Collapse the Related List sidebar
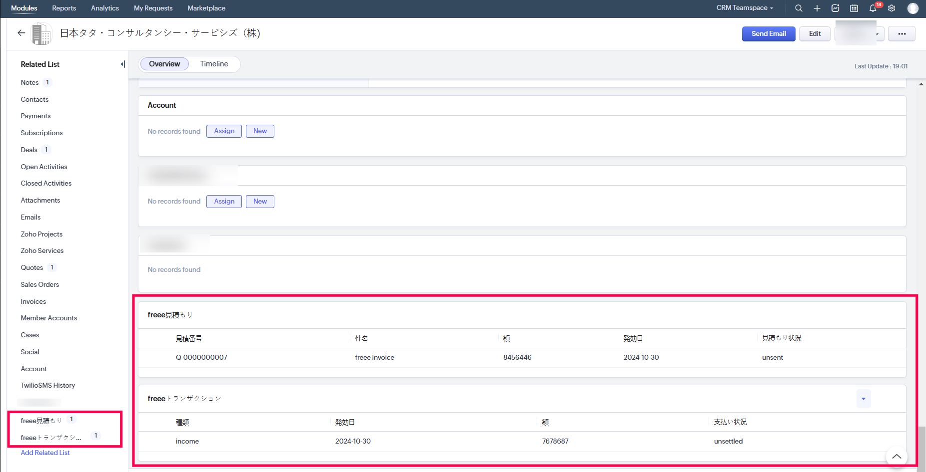Screen dimensions: 926x472 122,64
